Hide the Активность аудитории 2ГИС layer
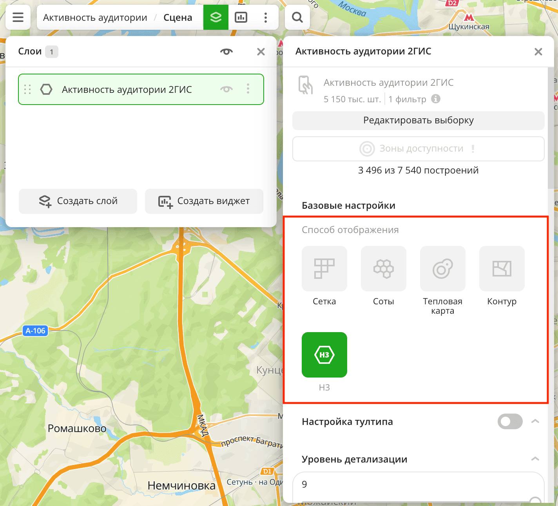558x506 pixels. pyautogui.click(x=226, y=89)
